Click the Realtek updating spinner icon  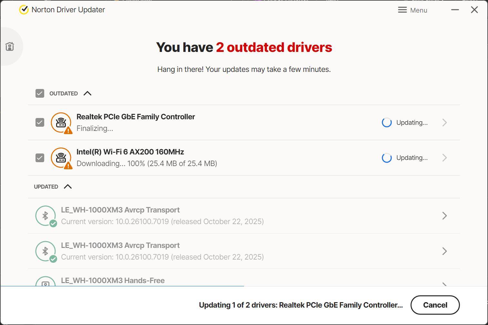[387, 123]
